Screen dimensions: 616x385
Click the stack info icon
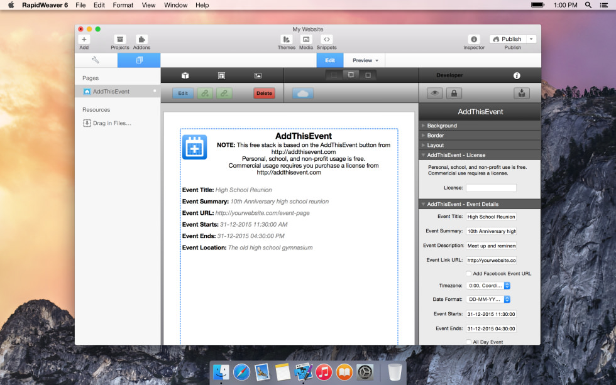coord(517,75)
